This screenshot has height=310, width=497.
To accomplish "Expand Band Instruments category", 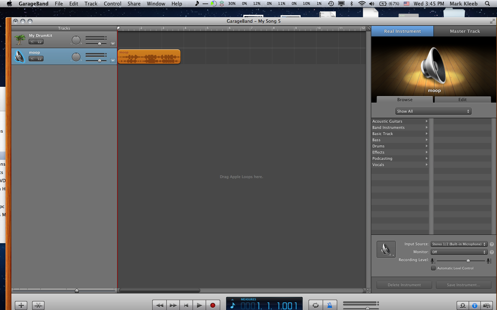I will pos(400,127).
